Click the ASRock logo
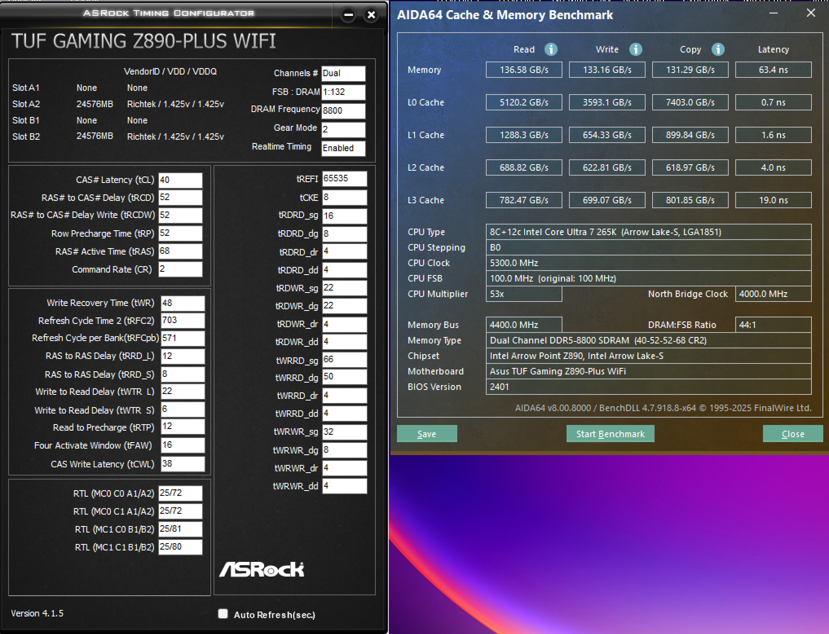 tap(262, 569)
